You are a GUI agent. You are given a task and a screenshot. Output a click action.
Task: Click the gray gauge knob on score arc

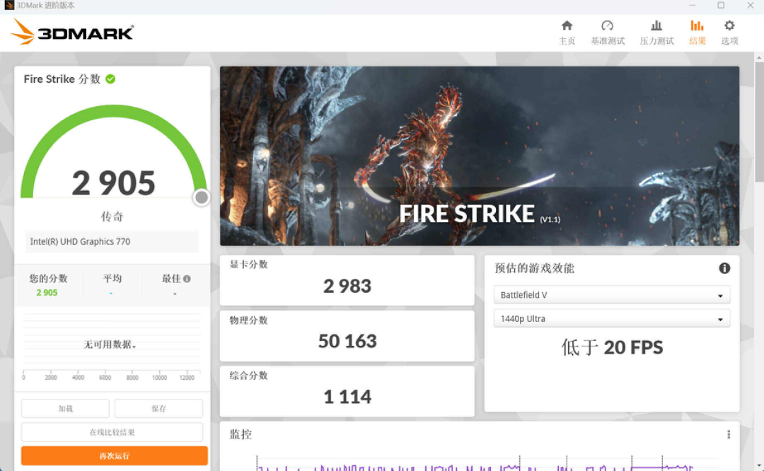pyautogui.click(x=201, y=197)
